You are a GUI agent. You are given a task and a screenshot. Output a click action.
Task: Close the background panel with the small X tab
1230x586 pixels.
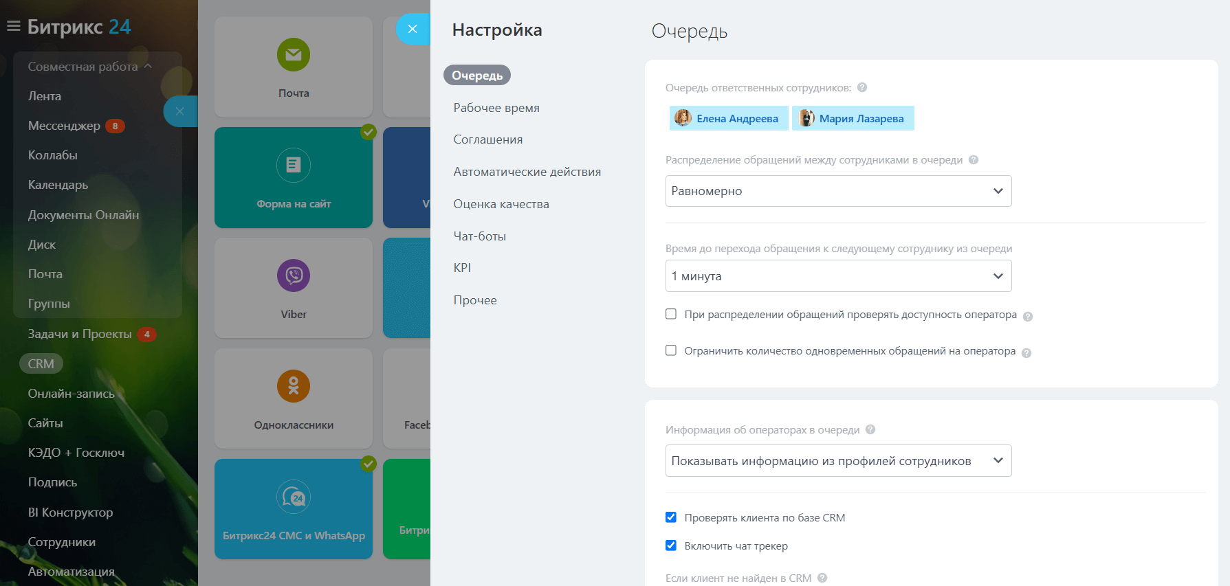tap(179, 111)
